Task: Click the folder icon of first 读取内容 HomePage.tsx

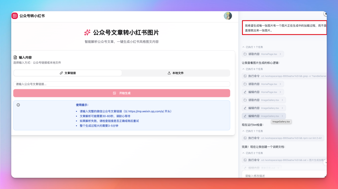Action: click(x=245, y=54)
